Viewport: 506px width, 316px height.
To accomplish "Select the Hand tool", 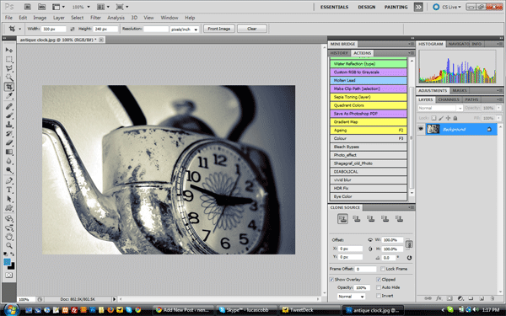I will [9, 237].
